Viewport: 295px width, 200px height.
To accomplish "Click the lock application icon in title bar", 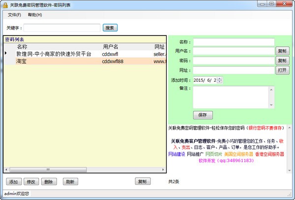I will point(5,5).
